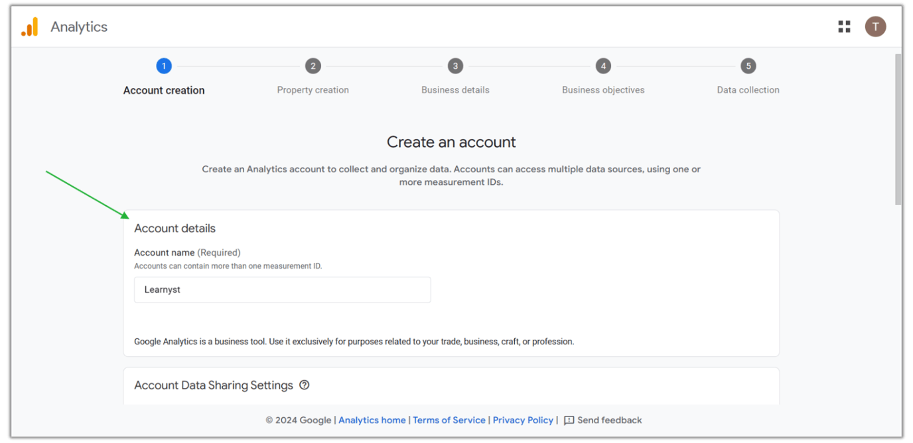The height and width of the screenshot is (443, 913).
Task: Click the Send feedback footer link
Action: click(x=609, y=420)
